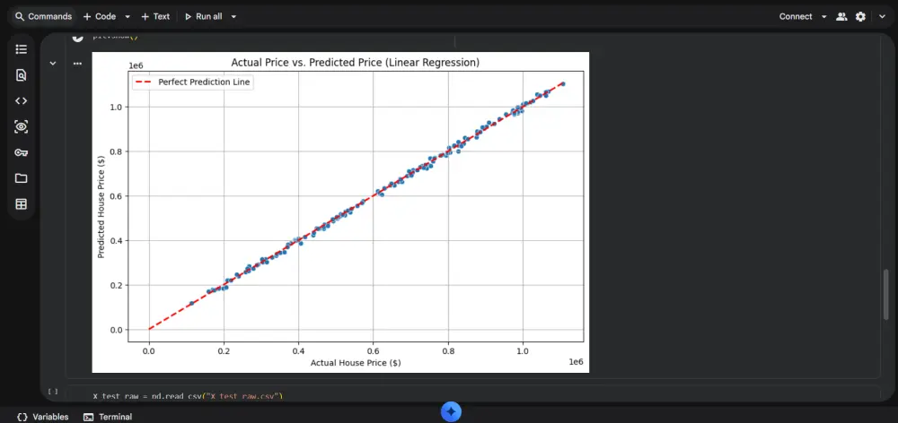Open the share people icon

(x=841, y=16)
